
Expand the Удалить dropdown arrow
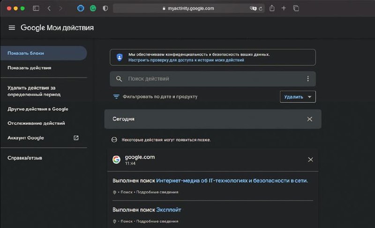[x=309, y=97]
